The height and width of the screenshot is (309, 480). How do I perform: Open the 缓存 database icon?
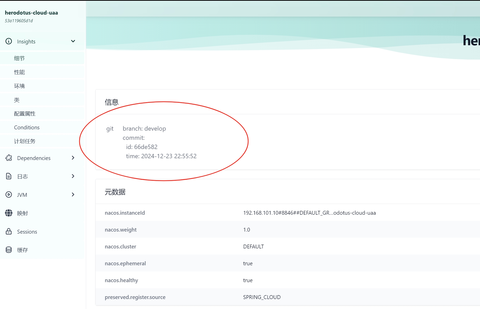pyautogui.click(x=8, y=250)
